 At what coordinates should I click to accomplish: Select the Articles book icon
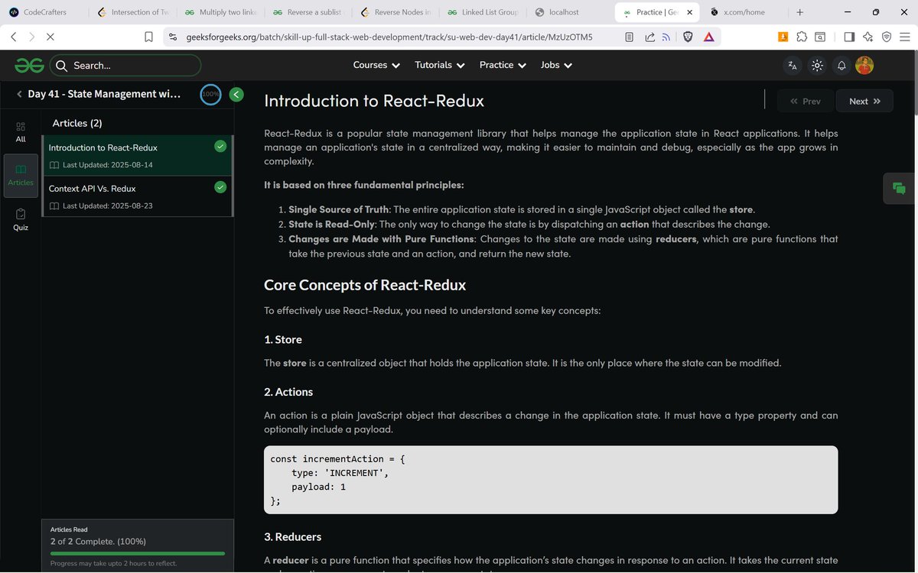[x=21, y=169]
